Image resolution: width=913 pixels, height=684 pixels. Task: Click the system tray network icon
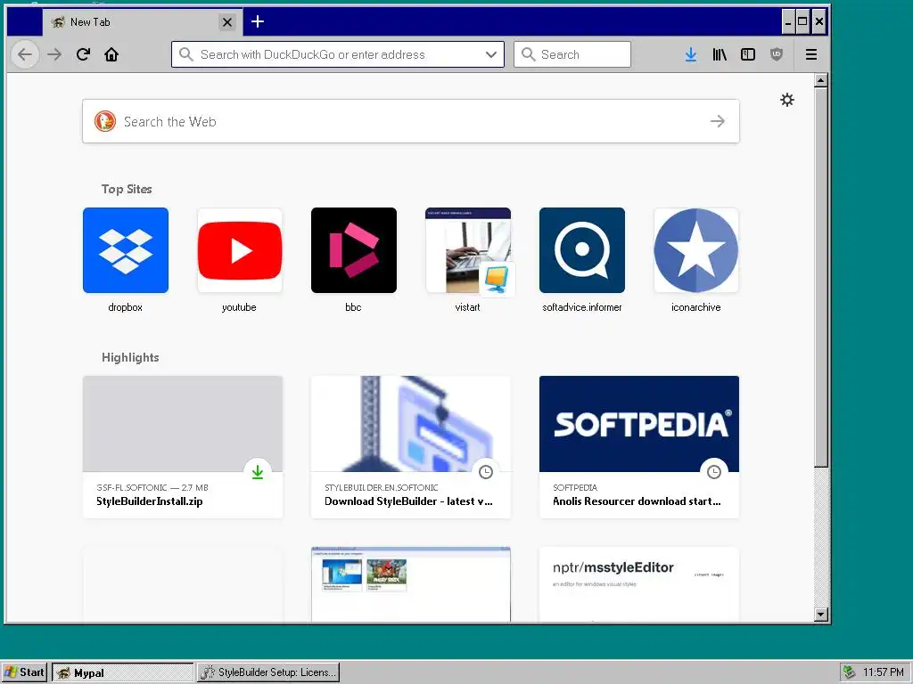pos(850,672)
